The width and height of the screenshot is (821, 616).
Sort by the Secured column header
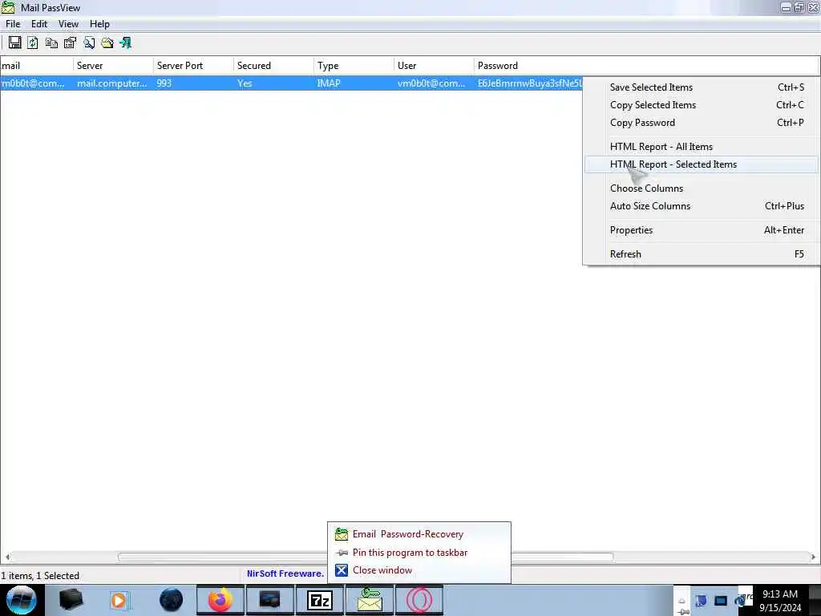click(x=273, y=66)
